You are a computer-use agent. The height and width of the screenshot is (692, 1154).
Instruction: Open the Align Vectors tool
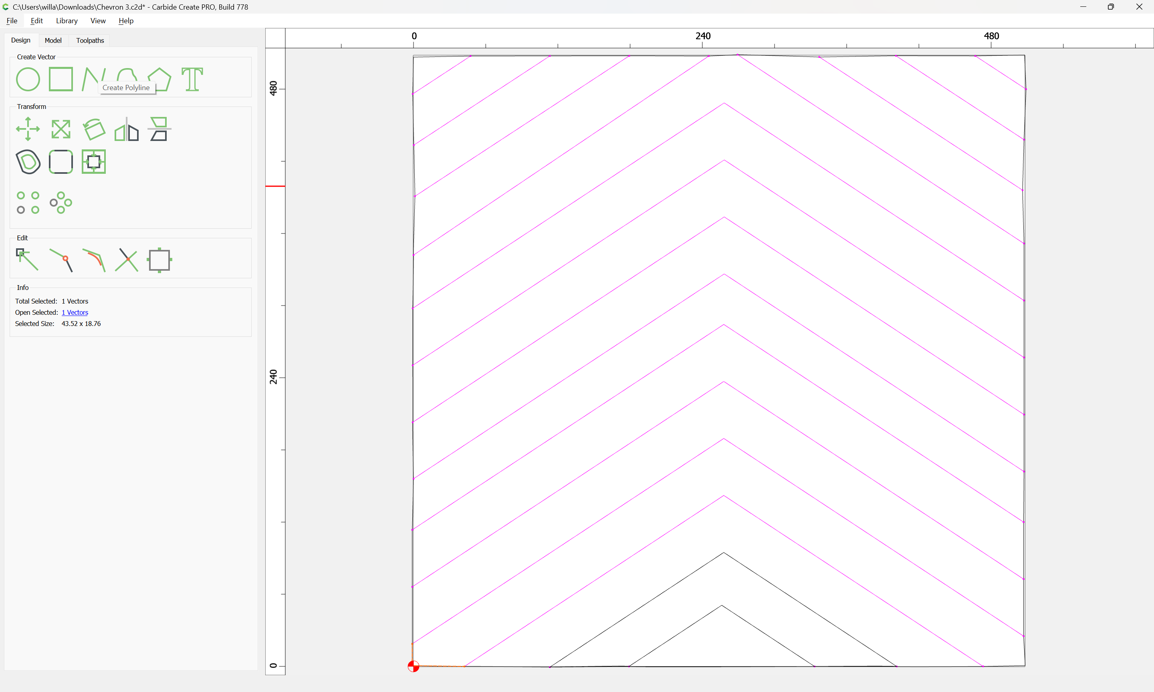[x=159, y=129]
